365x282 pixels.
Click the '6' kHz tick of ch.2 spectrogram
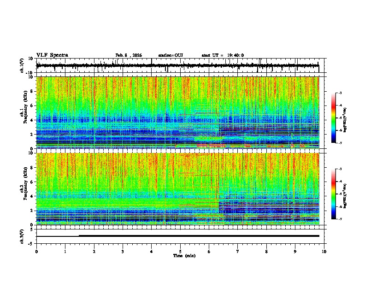32,182
